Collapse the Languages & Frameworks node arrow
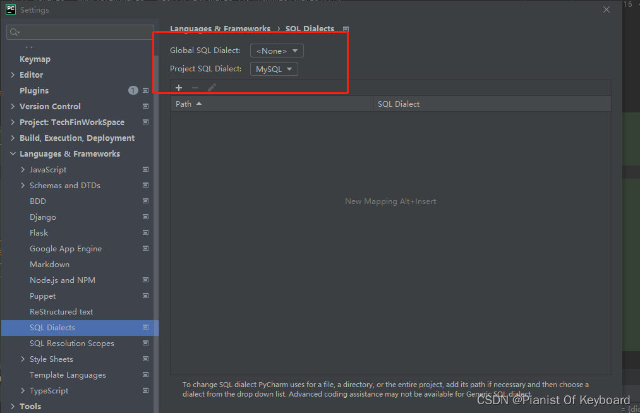Viewport: 640px width, 413px height. point(13,153)
